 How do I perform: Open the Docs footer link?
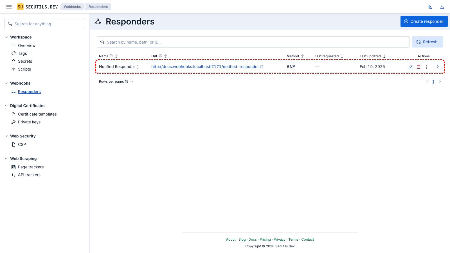tap(253, 240)
